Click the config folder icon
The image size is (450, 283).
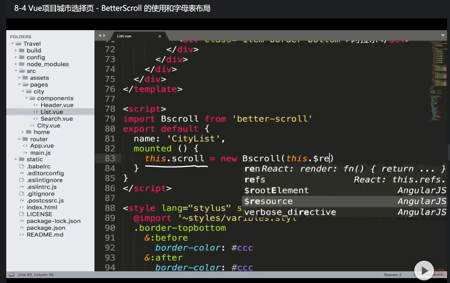click(x=22, y=57)
